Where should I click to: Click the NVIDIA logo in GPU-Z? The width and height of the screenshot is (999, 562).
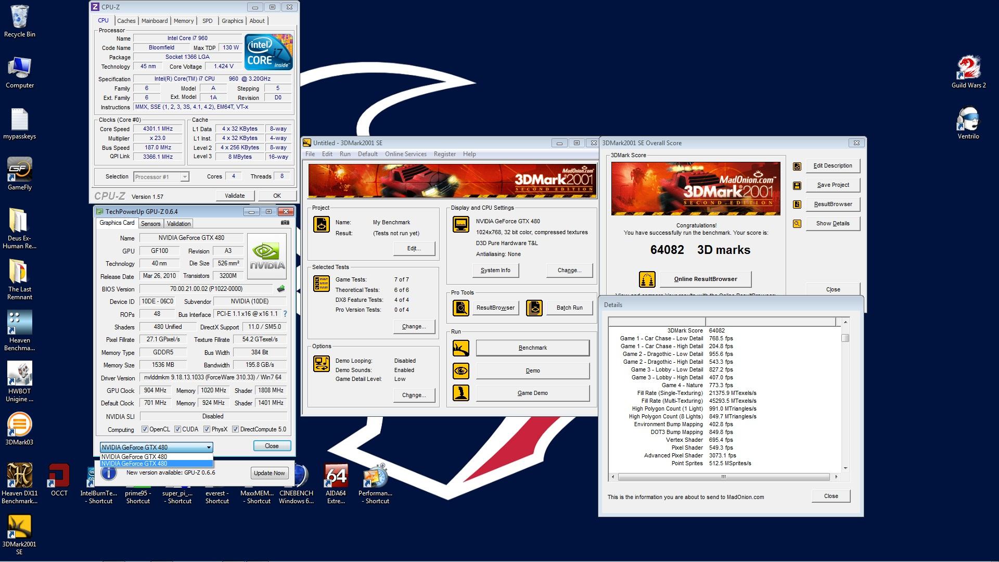pyautogui.click(x=267, y=257)
